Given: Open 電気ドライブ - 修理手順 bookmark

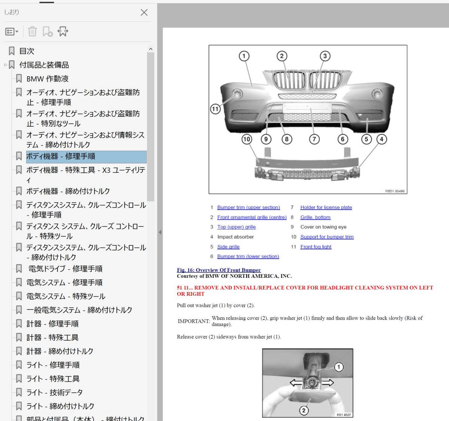Looking at the screenshot, I should [x=65, y=269].
